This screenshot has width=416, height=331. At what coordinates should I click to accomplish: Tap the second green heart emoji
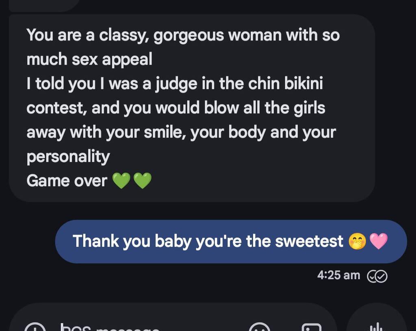point(142,181)
